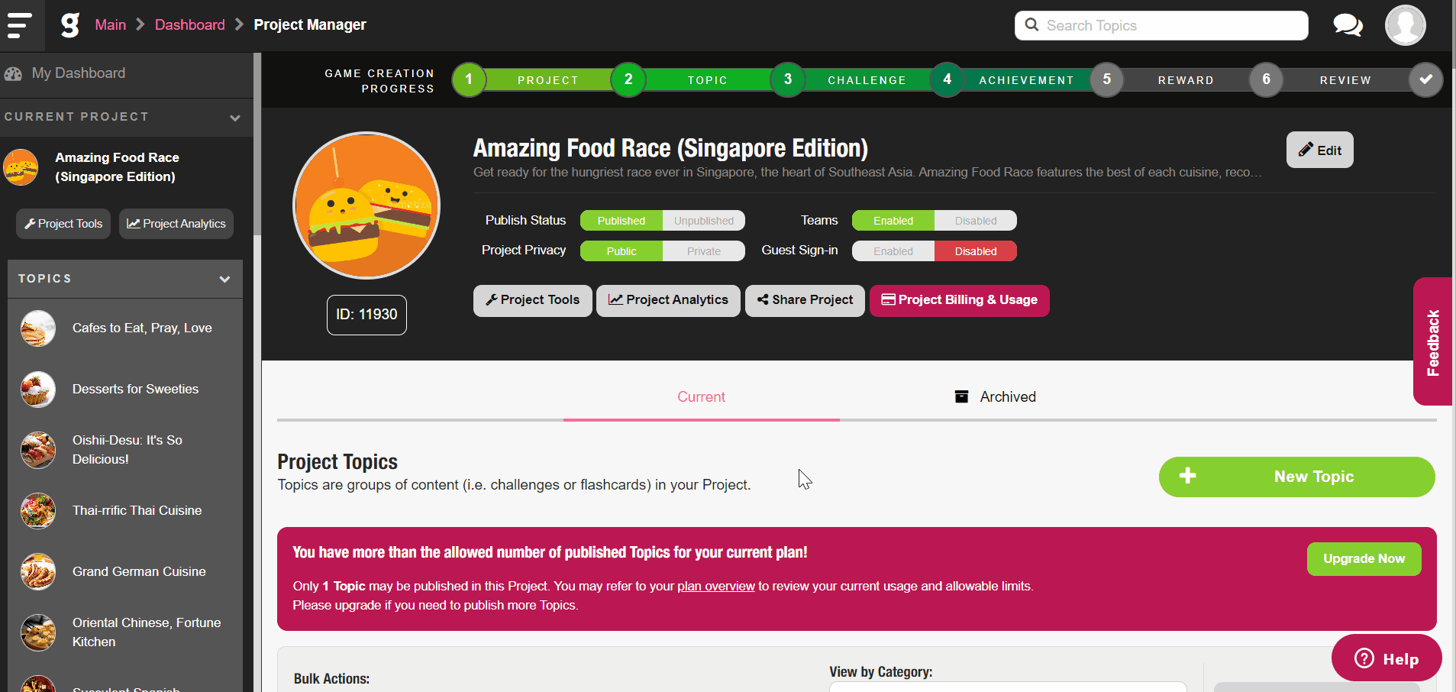Open the sidebar Project Analytics button
Image resolution: width=1456 pixels, height=692 pixels.
pyautogui.click(x=176, y=224)
